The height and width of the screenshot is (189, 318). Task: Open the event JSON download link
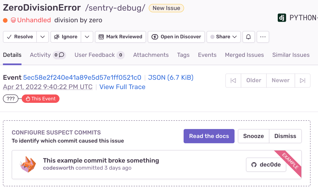tap(170, 77)
